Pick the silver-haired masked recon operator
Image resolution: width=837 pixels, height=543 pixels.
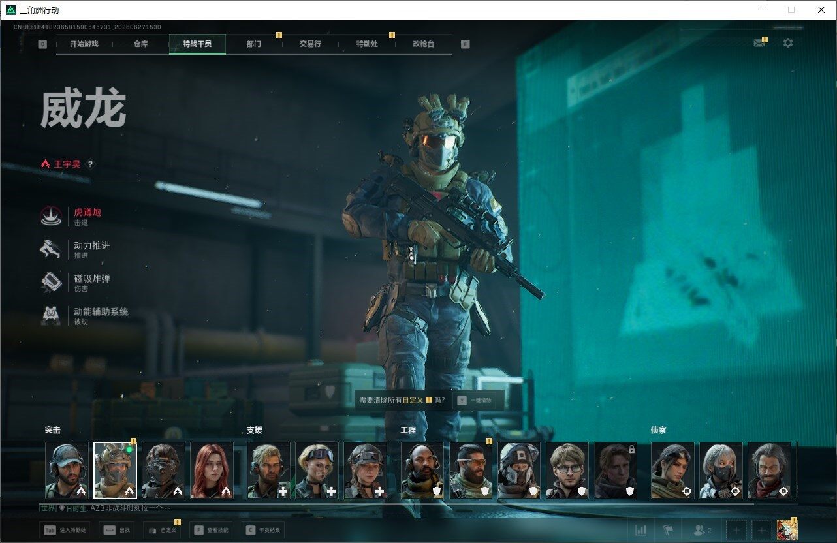click(721, 471)
